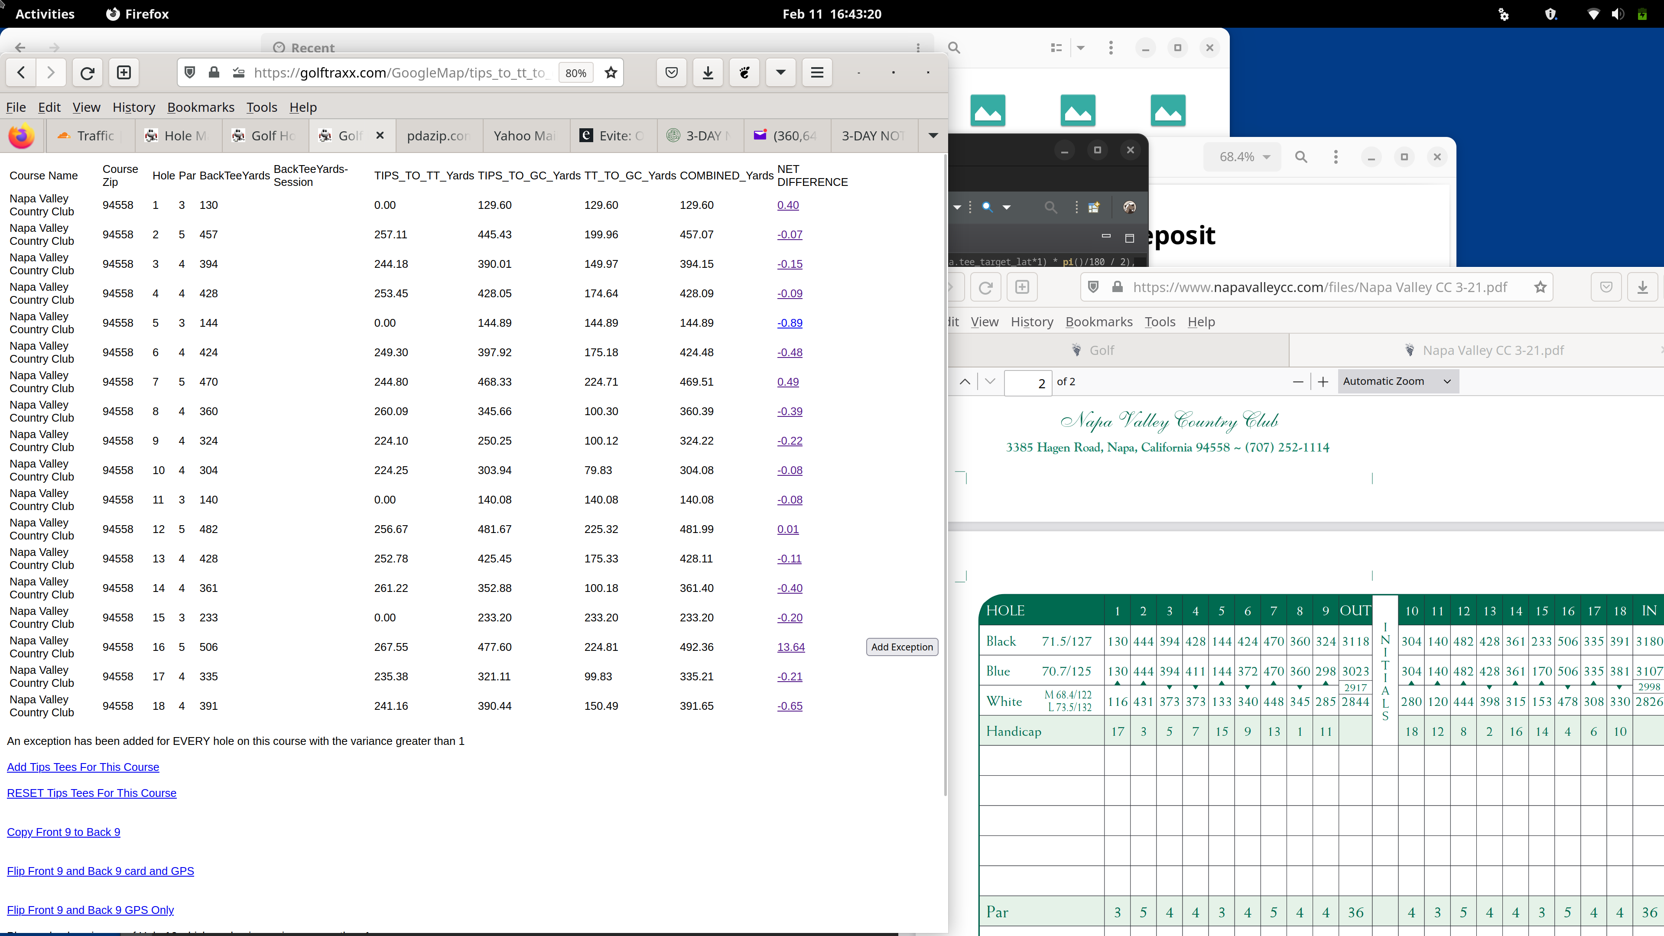This screenshot has width=1664, height=936.
Task: Reload the golftraxx page
Action: click(87, 72)
